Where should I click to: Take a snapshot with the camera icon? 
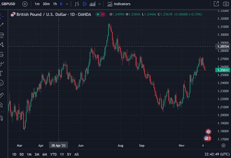[226, 4]
